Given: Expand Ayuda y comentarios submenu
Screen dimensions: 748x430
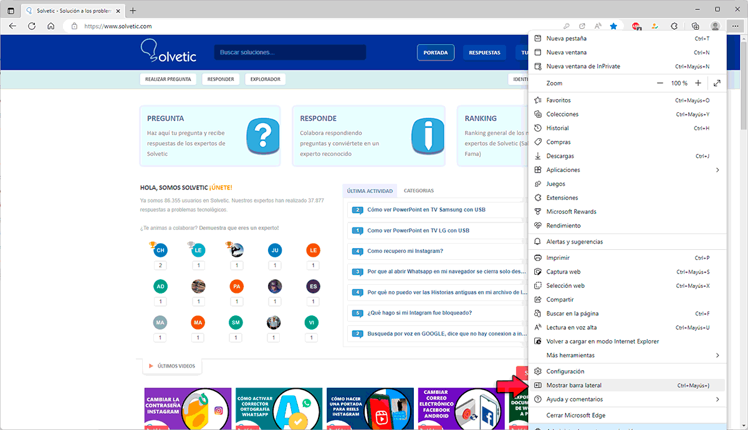Looking at the screenshot, I should point(627,399).
